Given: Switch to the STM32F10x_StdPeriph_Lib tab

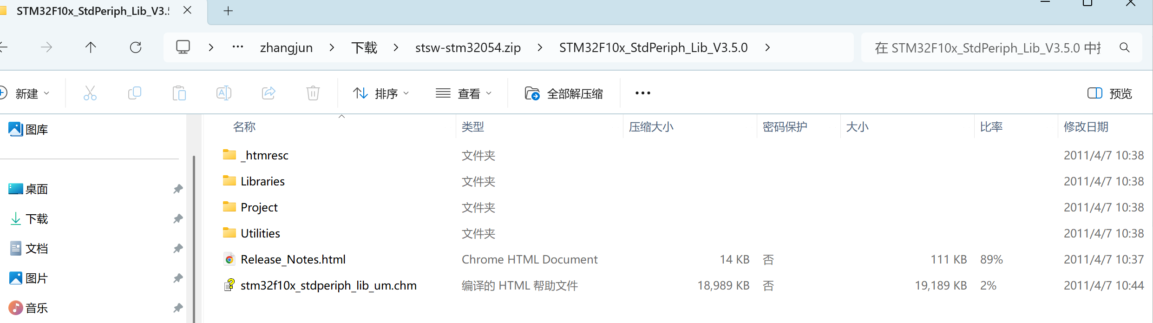Looking at the screenshot, I should coord(93,11).
